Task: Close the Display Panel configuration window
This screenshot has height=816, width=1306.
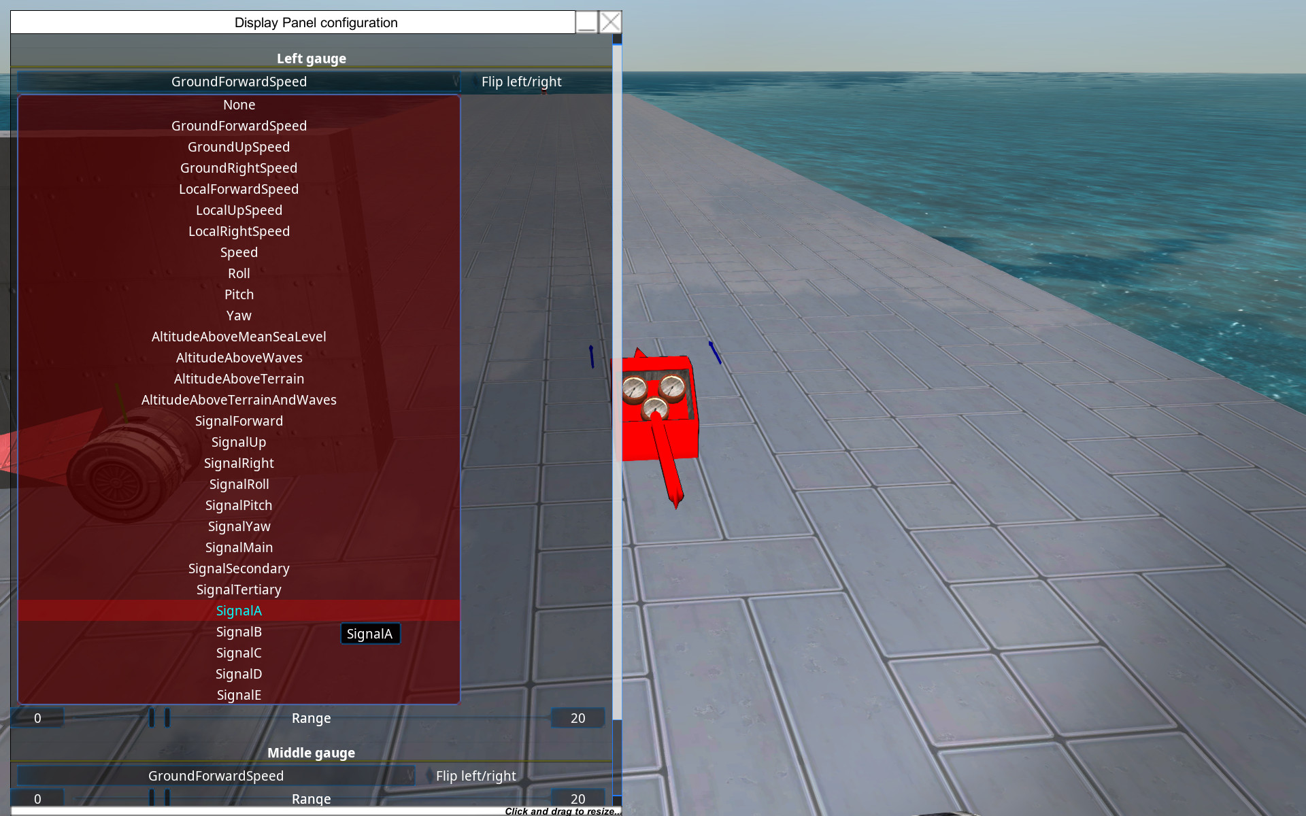Action: 610,22
